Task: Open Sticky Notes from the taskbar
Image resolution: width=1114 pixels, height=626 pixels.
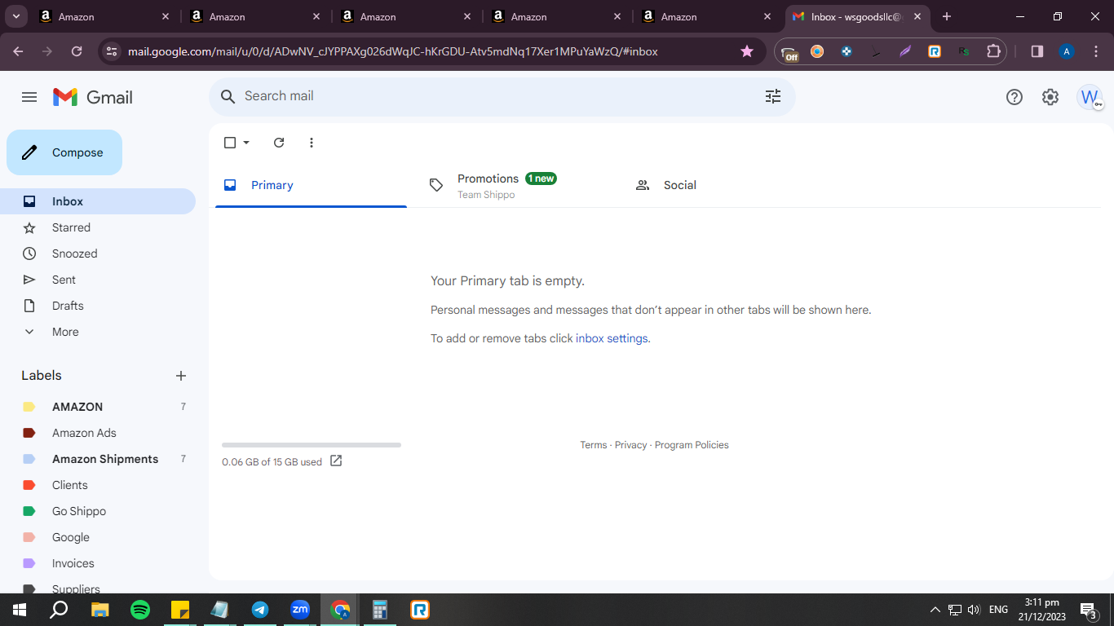Action: (x=180, y=610)
